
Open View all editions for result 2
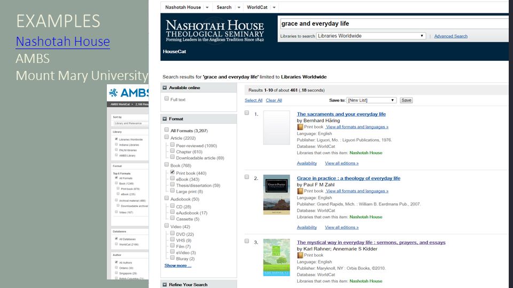tap(341, 227)
